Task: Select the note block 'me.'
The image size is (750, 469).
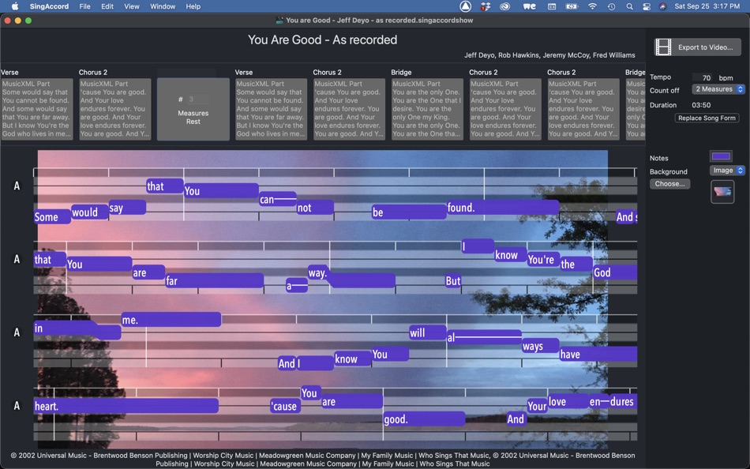Action: click(x=171, y=319)
